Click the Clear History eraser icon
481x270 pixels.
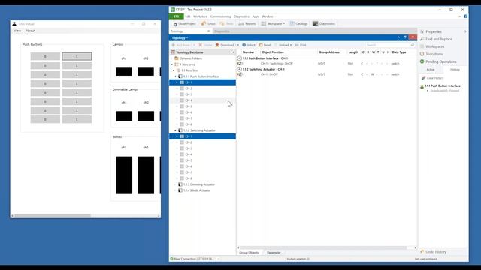tap(423, 78)
